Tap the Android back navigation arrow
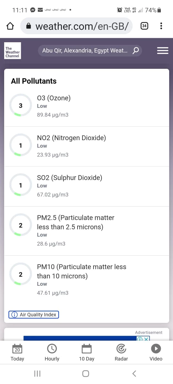This screenshot has width=173, height=384. tap(134, 373)
